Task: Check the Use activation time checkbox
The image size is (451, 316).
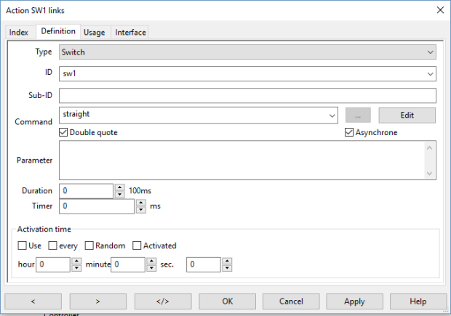Action: [23, 246]
